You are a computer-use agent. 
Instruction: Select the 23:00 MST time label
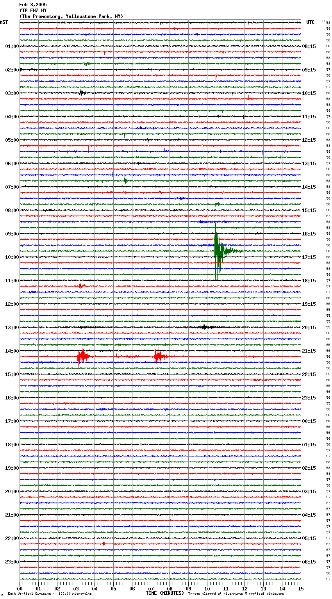(x=12, y=562)
